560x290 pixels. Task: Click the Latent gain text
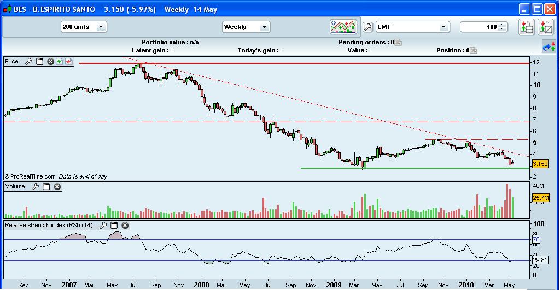(x=152, y=50)
